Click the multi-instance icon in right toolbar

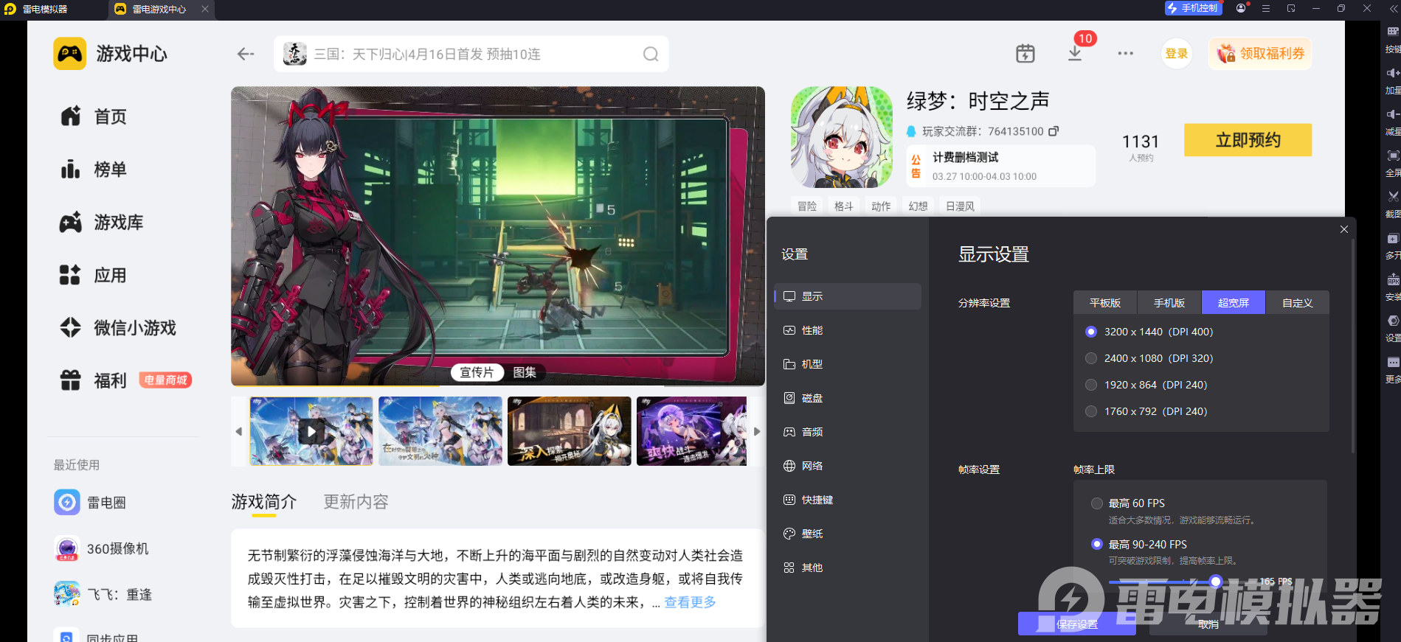(1392, 239)
